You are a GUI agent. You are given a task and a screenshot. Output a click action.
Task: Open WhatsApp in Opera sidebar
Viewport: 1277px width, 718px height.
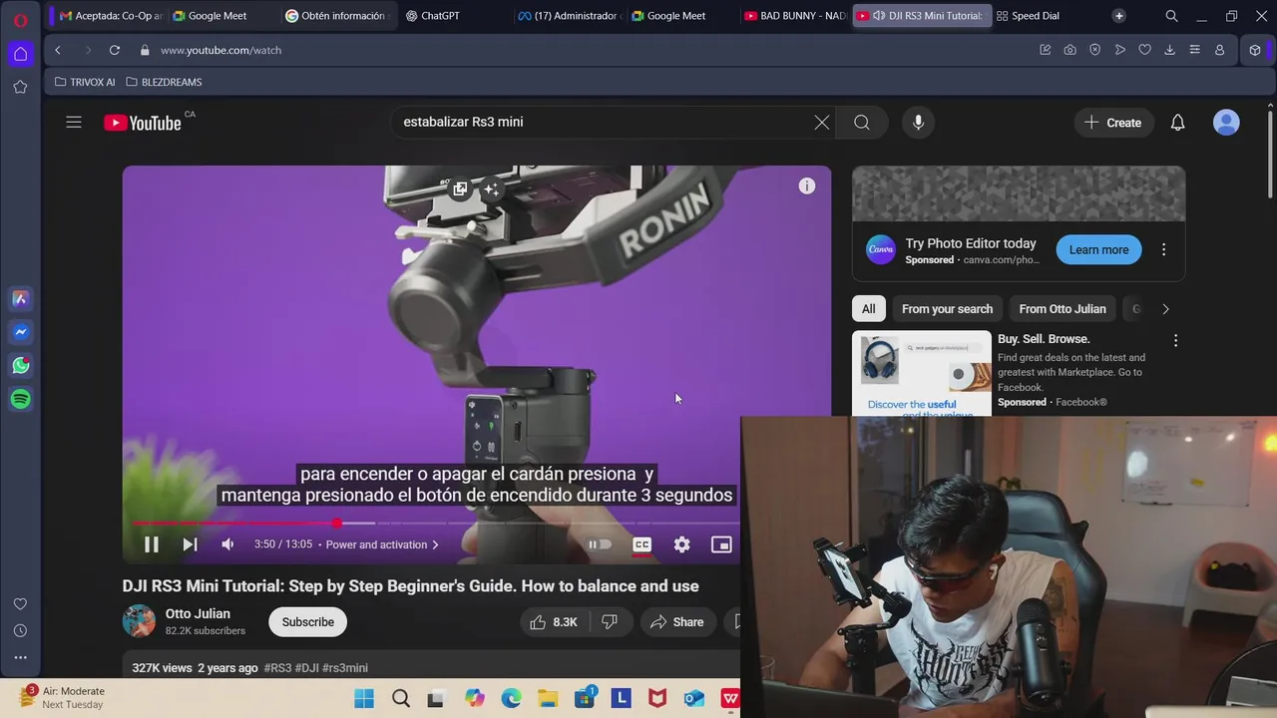(20, 366)
